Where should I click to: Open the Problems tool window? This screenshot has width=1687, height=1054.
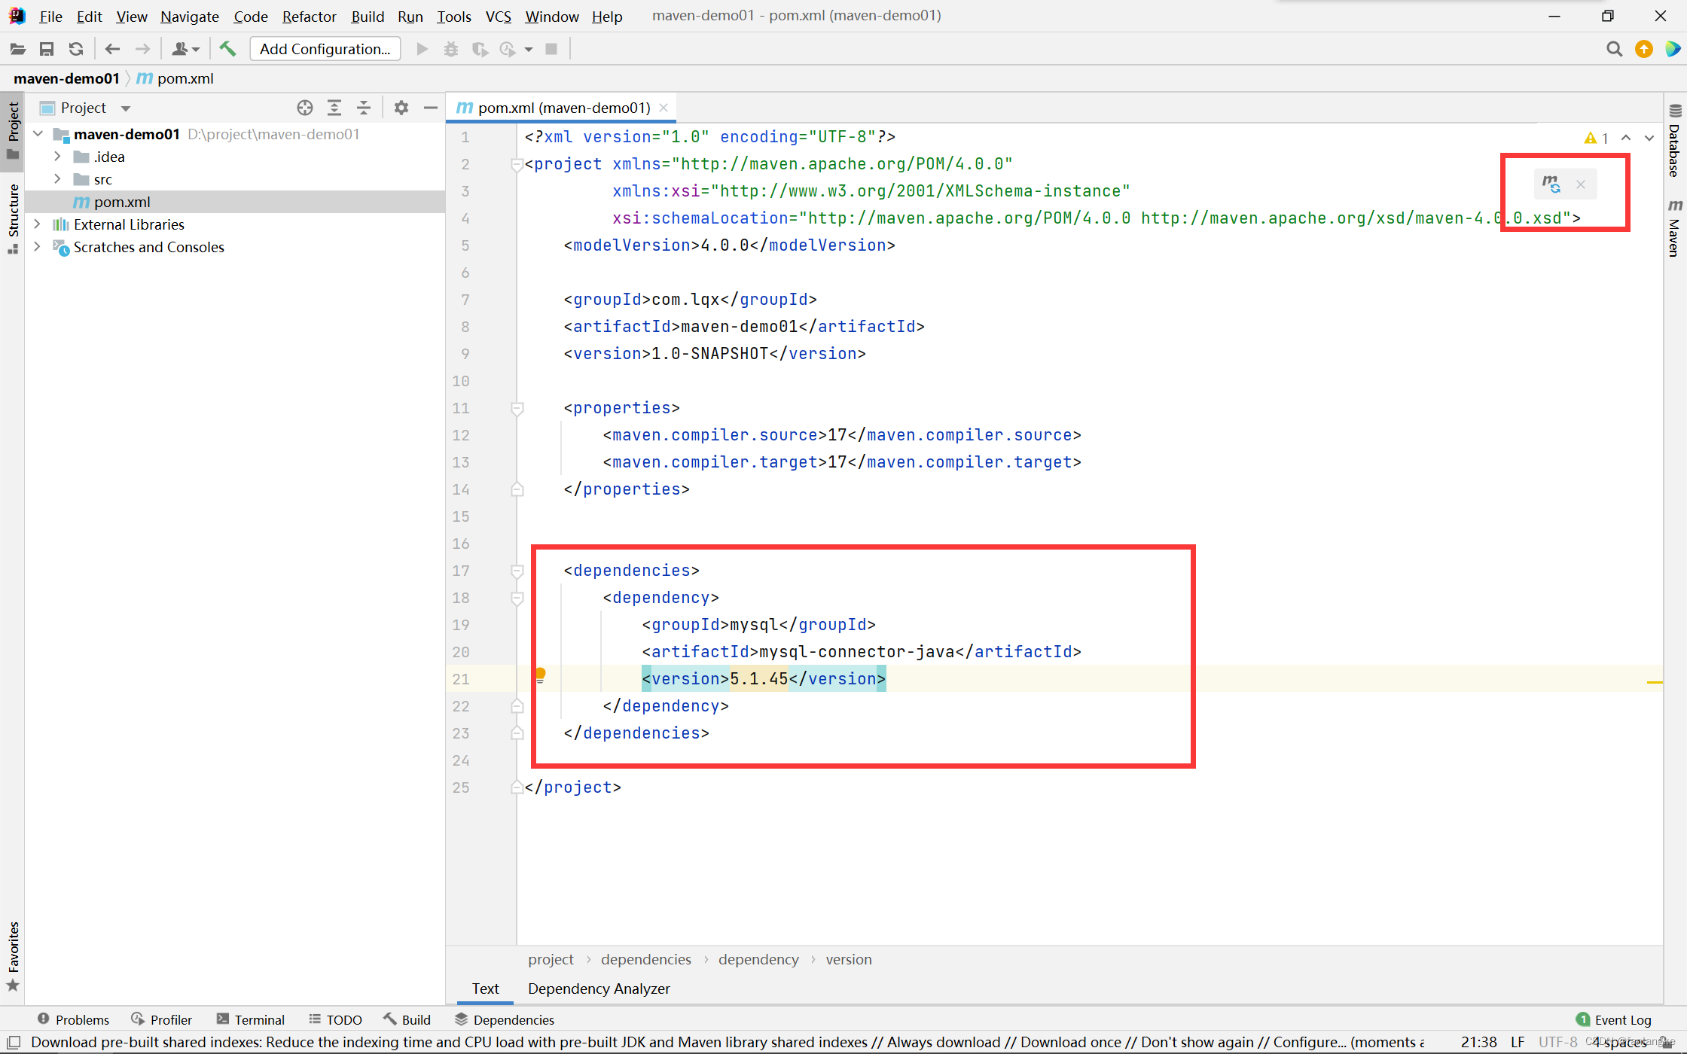click(x=74, y=1019)
